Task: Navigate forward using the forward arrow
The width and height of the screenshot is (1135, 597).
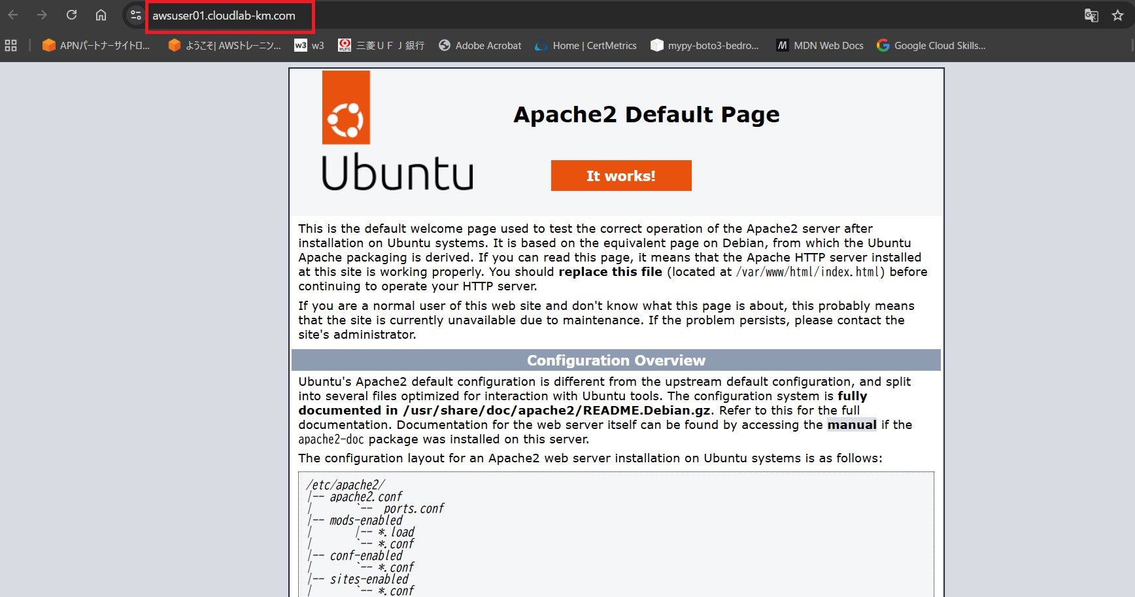Action: pyautogui.click(x=42, y=14)
